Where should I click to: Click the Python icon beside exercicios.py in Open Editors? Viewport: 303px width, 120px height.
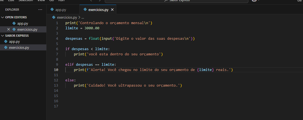point(14,29)
